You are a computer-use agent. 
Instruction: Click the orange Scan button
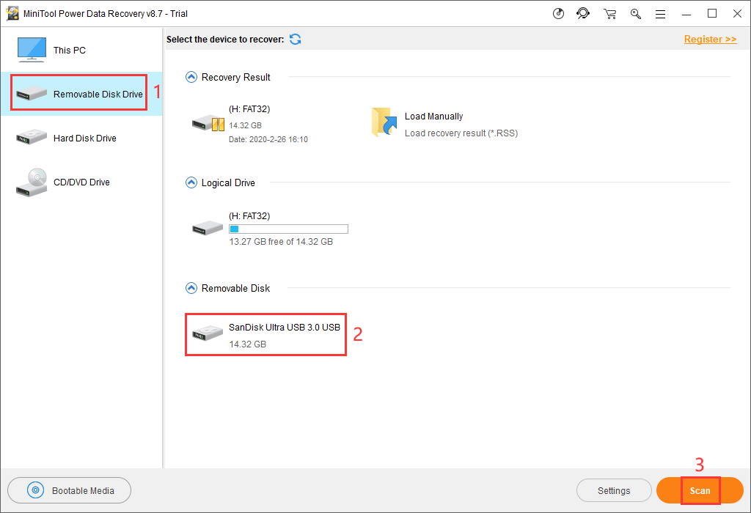700,490
